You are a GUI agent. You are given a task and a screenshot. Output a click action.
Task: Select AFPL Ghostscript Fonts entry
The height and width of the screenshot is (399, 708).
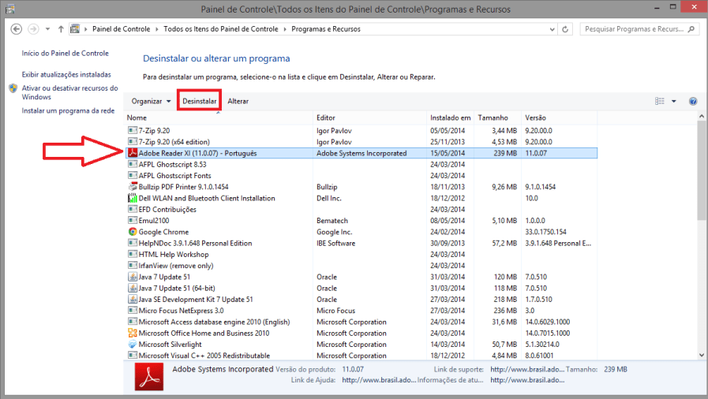tap(174, 175)
